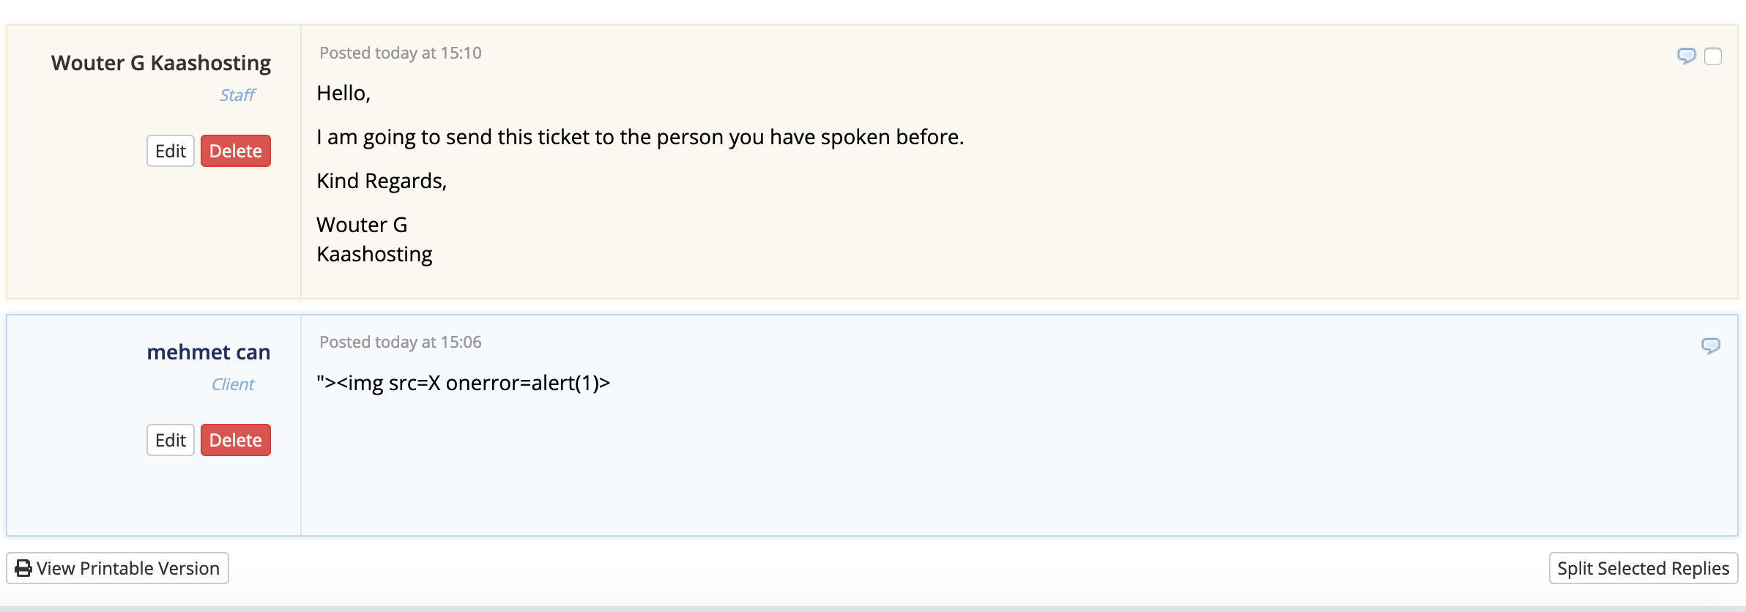Delete the mehmet can client reply
The height and width of the screenshot is (612, 1746).
point(236,440)
